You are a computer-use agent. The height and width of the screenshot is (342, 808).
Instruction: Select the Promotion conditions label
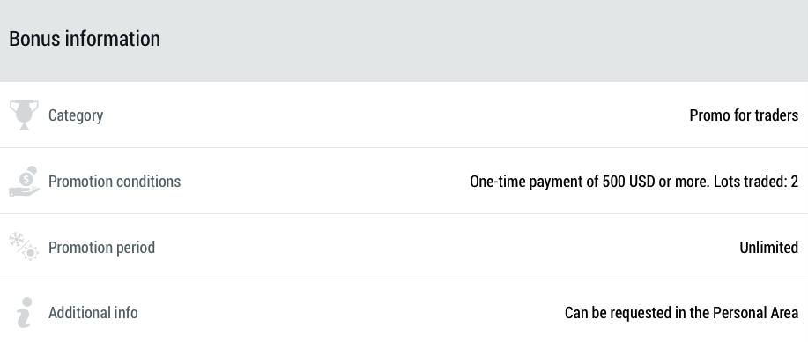(115, 181)
